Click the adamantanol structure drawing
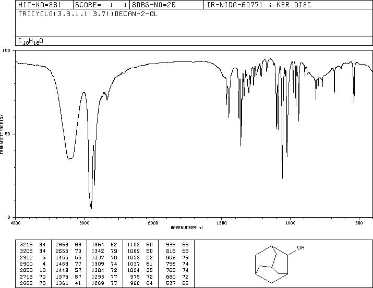This screenshot has width=373, height=288. click(x=279, y=264)
